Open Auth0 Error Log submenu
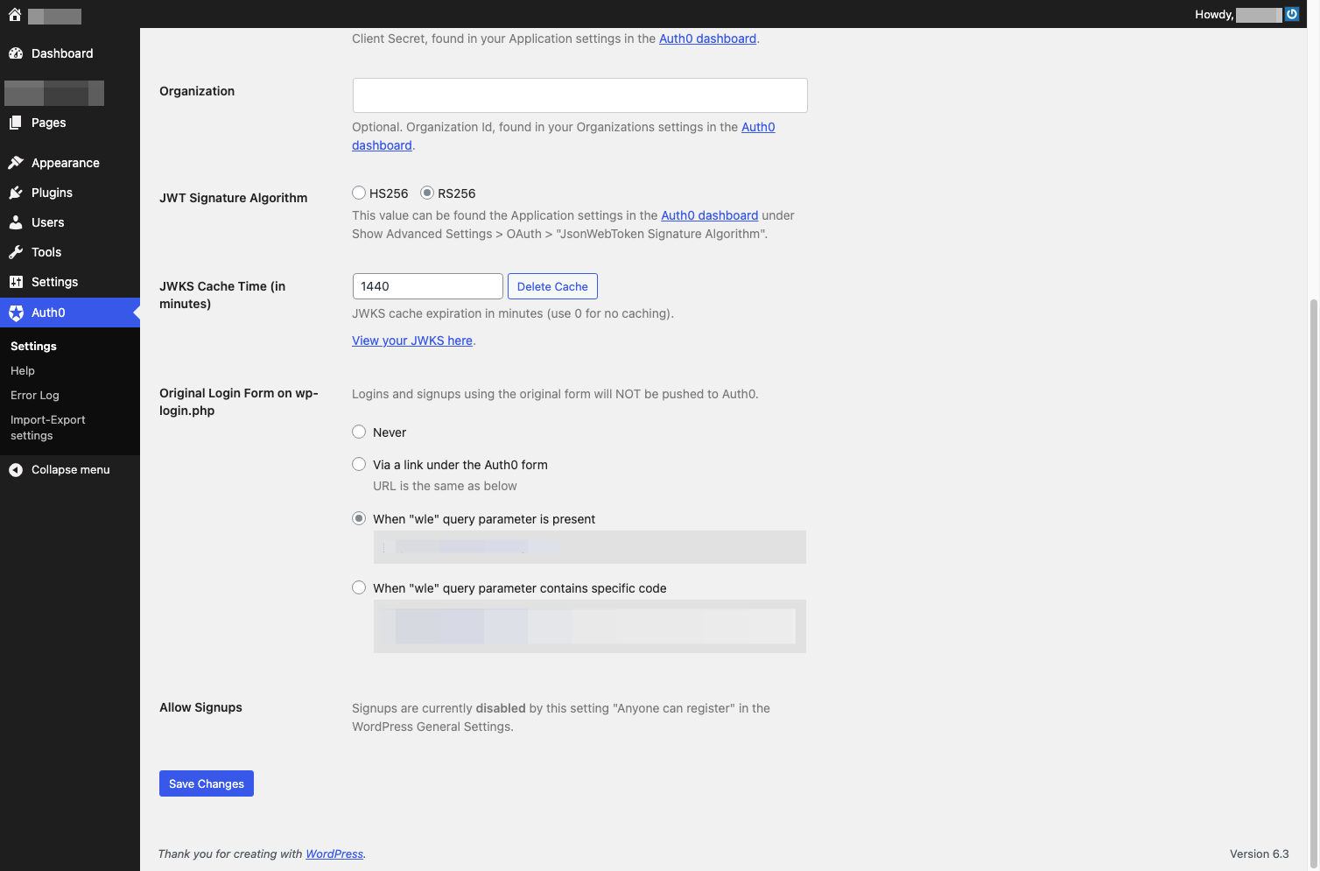This screenshot has height=871, width=1320. (x=35, y=396)
